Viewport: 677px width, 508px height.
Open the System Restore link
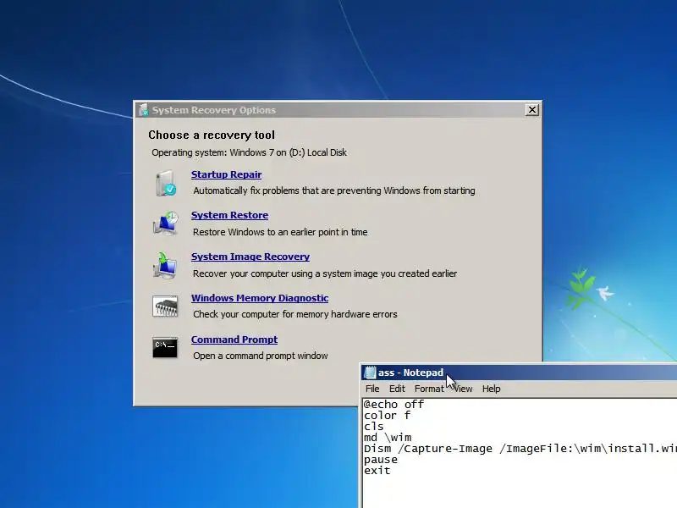click(x=229, y=215)
